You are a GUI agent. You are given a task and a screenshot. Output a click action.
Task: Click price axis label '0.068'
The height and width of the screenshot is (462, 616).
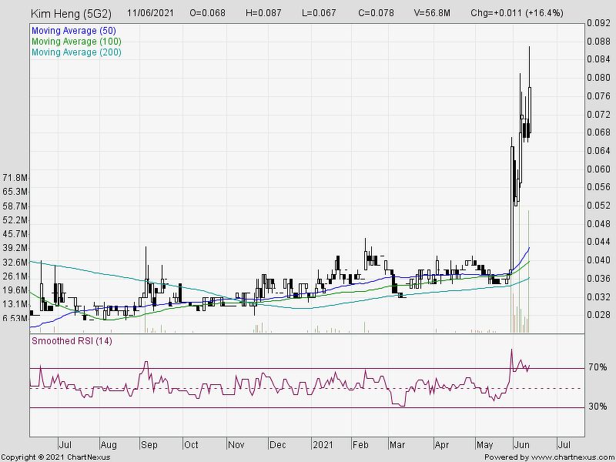point(598,132)
